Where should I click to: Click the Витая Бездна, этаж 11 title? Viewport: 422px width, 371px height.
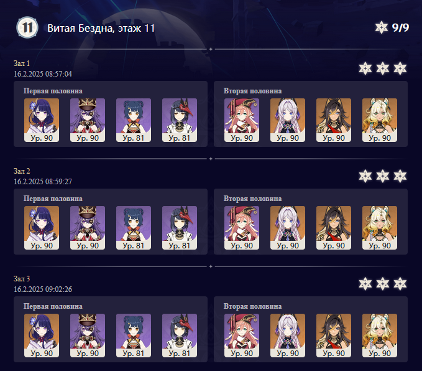pyautogui.click(x=101, y=28)
